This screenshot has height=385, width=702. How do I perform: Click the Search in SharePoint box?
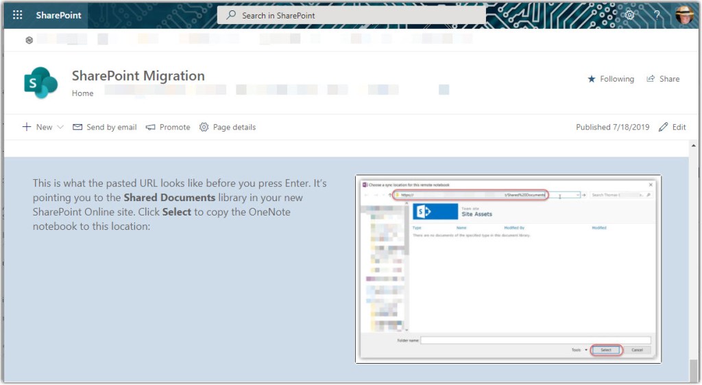click(x=351, y=15)
